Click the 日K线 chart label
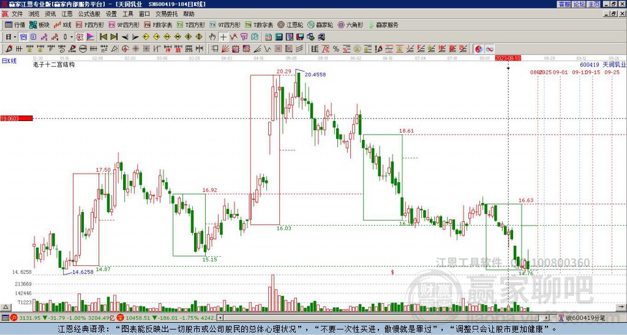 coord(9,61)
